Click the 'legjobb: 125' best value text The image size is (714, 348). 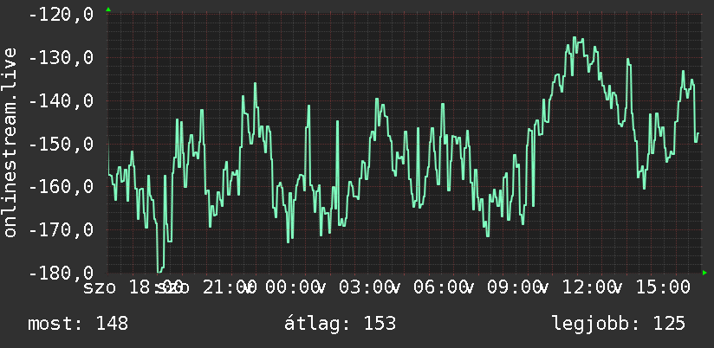click(619, 324)
